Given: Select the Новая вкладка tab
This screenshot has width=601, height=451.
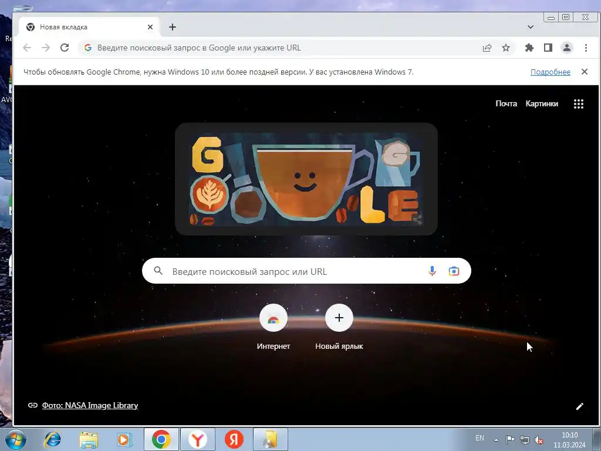Looking at the screenshot, I should 90,27.
